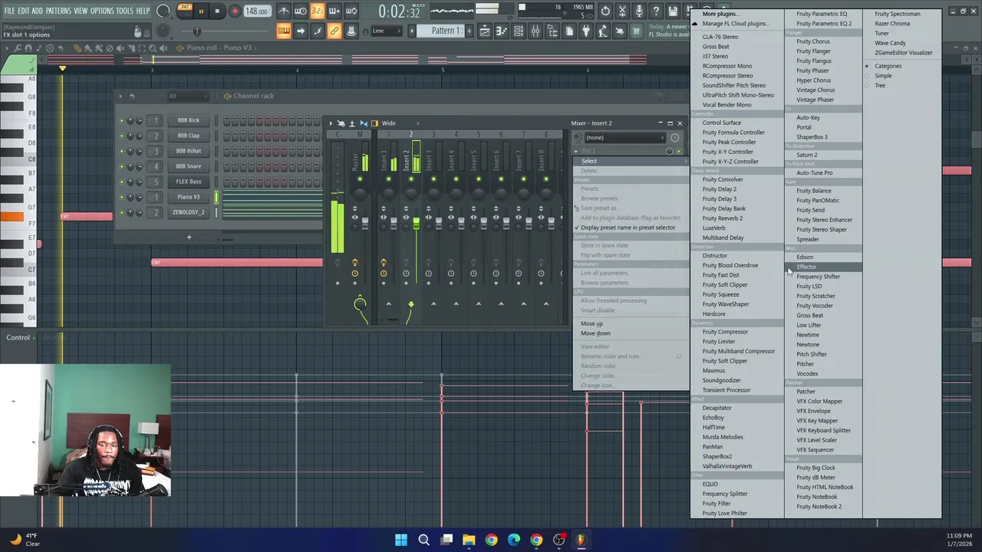Open Windows taskbar search
The image size is (982, 552).
(x=423, y=540)
